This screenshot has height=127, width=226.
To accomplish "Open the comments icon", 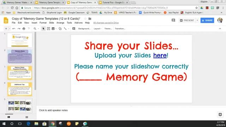I will (173, 20).
